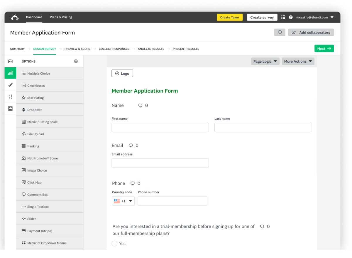
Task: Click the Last name input field
Action: (x=263, y=127)
